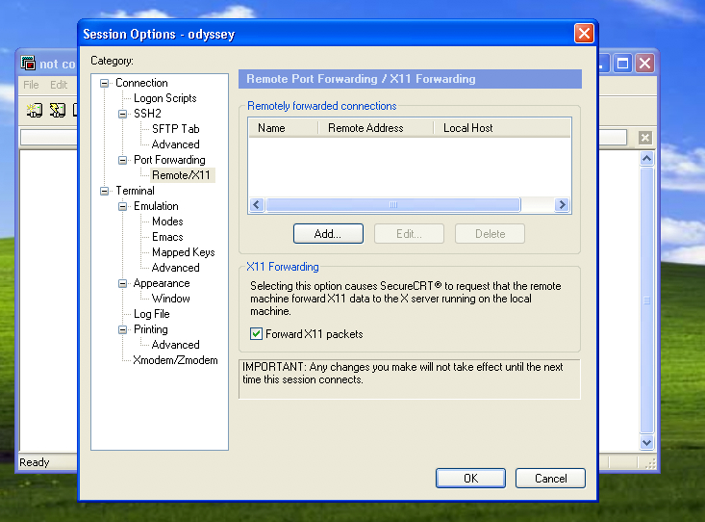Click the background window's app icon
The image size is (705, 522).
tap(28, 63)
